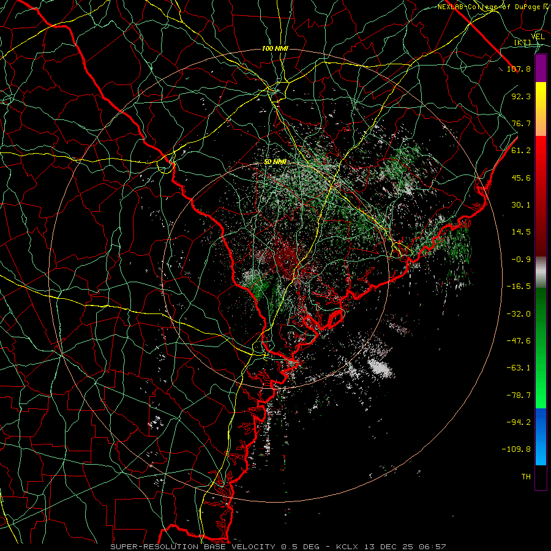Viewport: 551px width, 551px height.
Task: Click the 92.3 velocity scale value
Action: pyautogui.click(x=521, y=96)
